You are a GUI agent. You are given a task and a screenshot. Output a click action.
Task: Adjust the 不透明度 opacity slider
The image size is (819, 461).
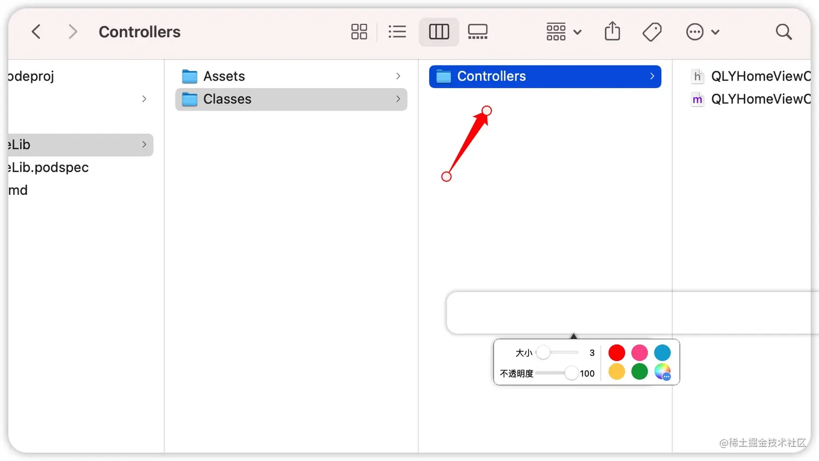571,373
